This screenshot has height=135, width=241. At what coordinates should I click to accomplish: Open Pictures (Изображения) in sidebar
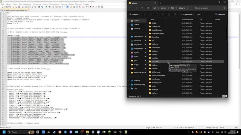pyautogui.click(x=137, y=48)
